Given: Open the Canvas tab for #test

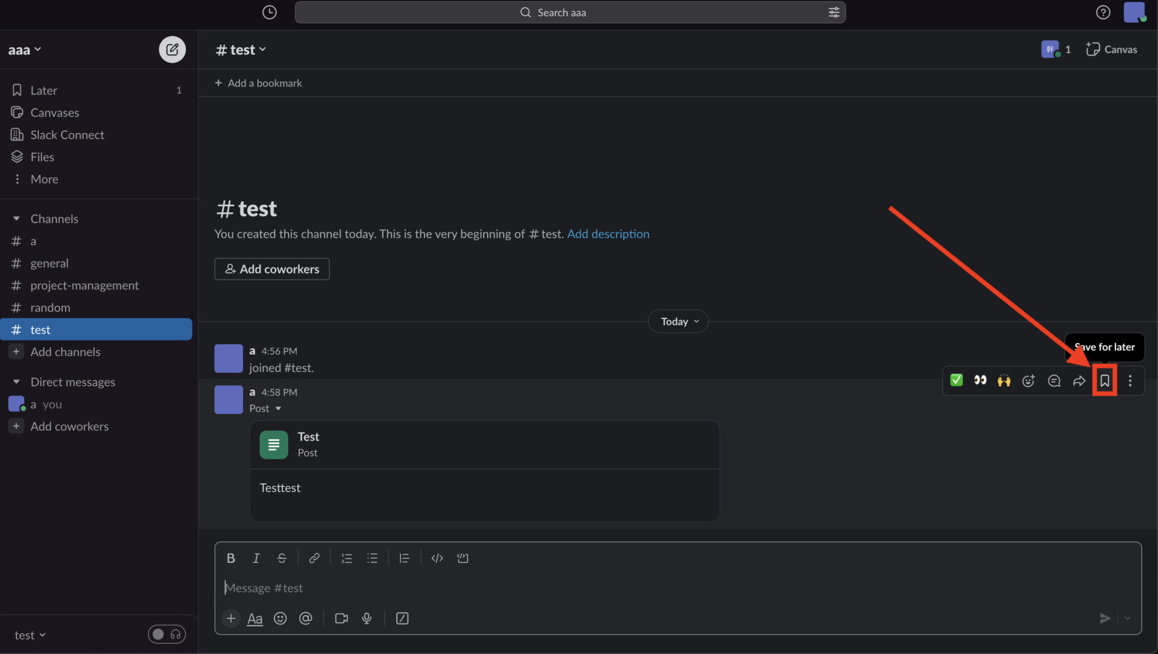Looking at the screenshot, I should click(1112, 49).
